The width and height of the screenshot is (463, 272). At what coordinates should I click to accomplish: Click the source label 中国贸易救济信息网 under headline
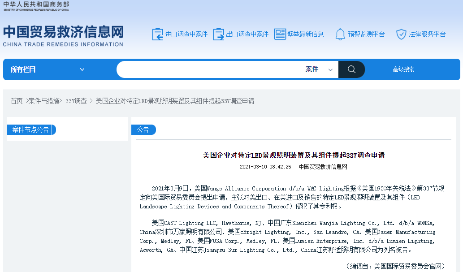323,167
